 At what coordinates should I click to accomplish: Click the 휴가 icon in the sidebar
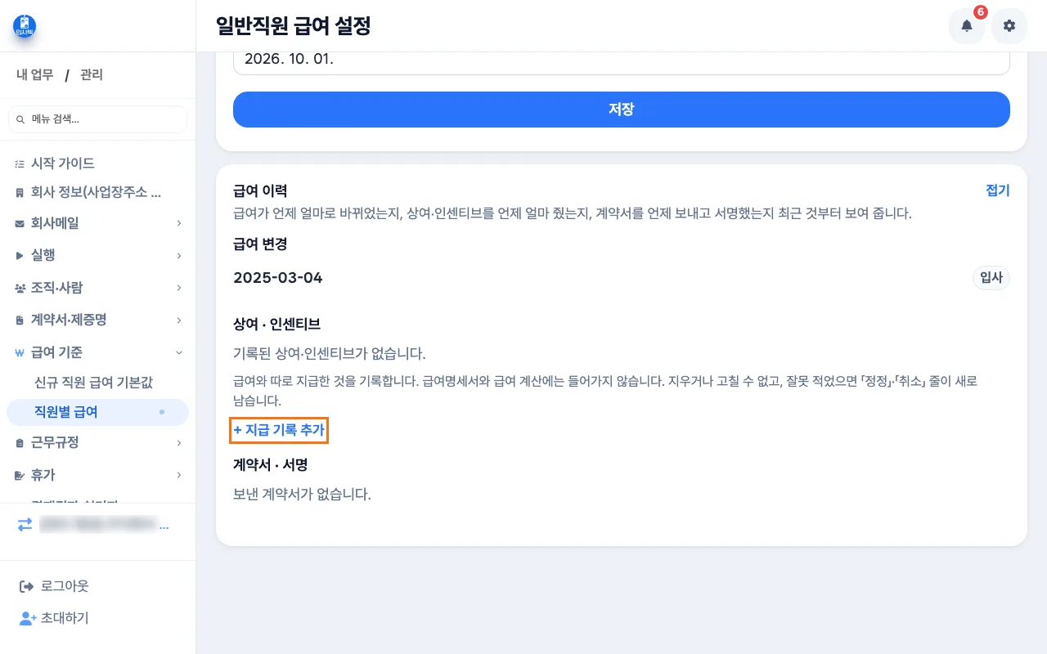click(20, 475)
